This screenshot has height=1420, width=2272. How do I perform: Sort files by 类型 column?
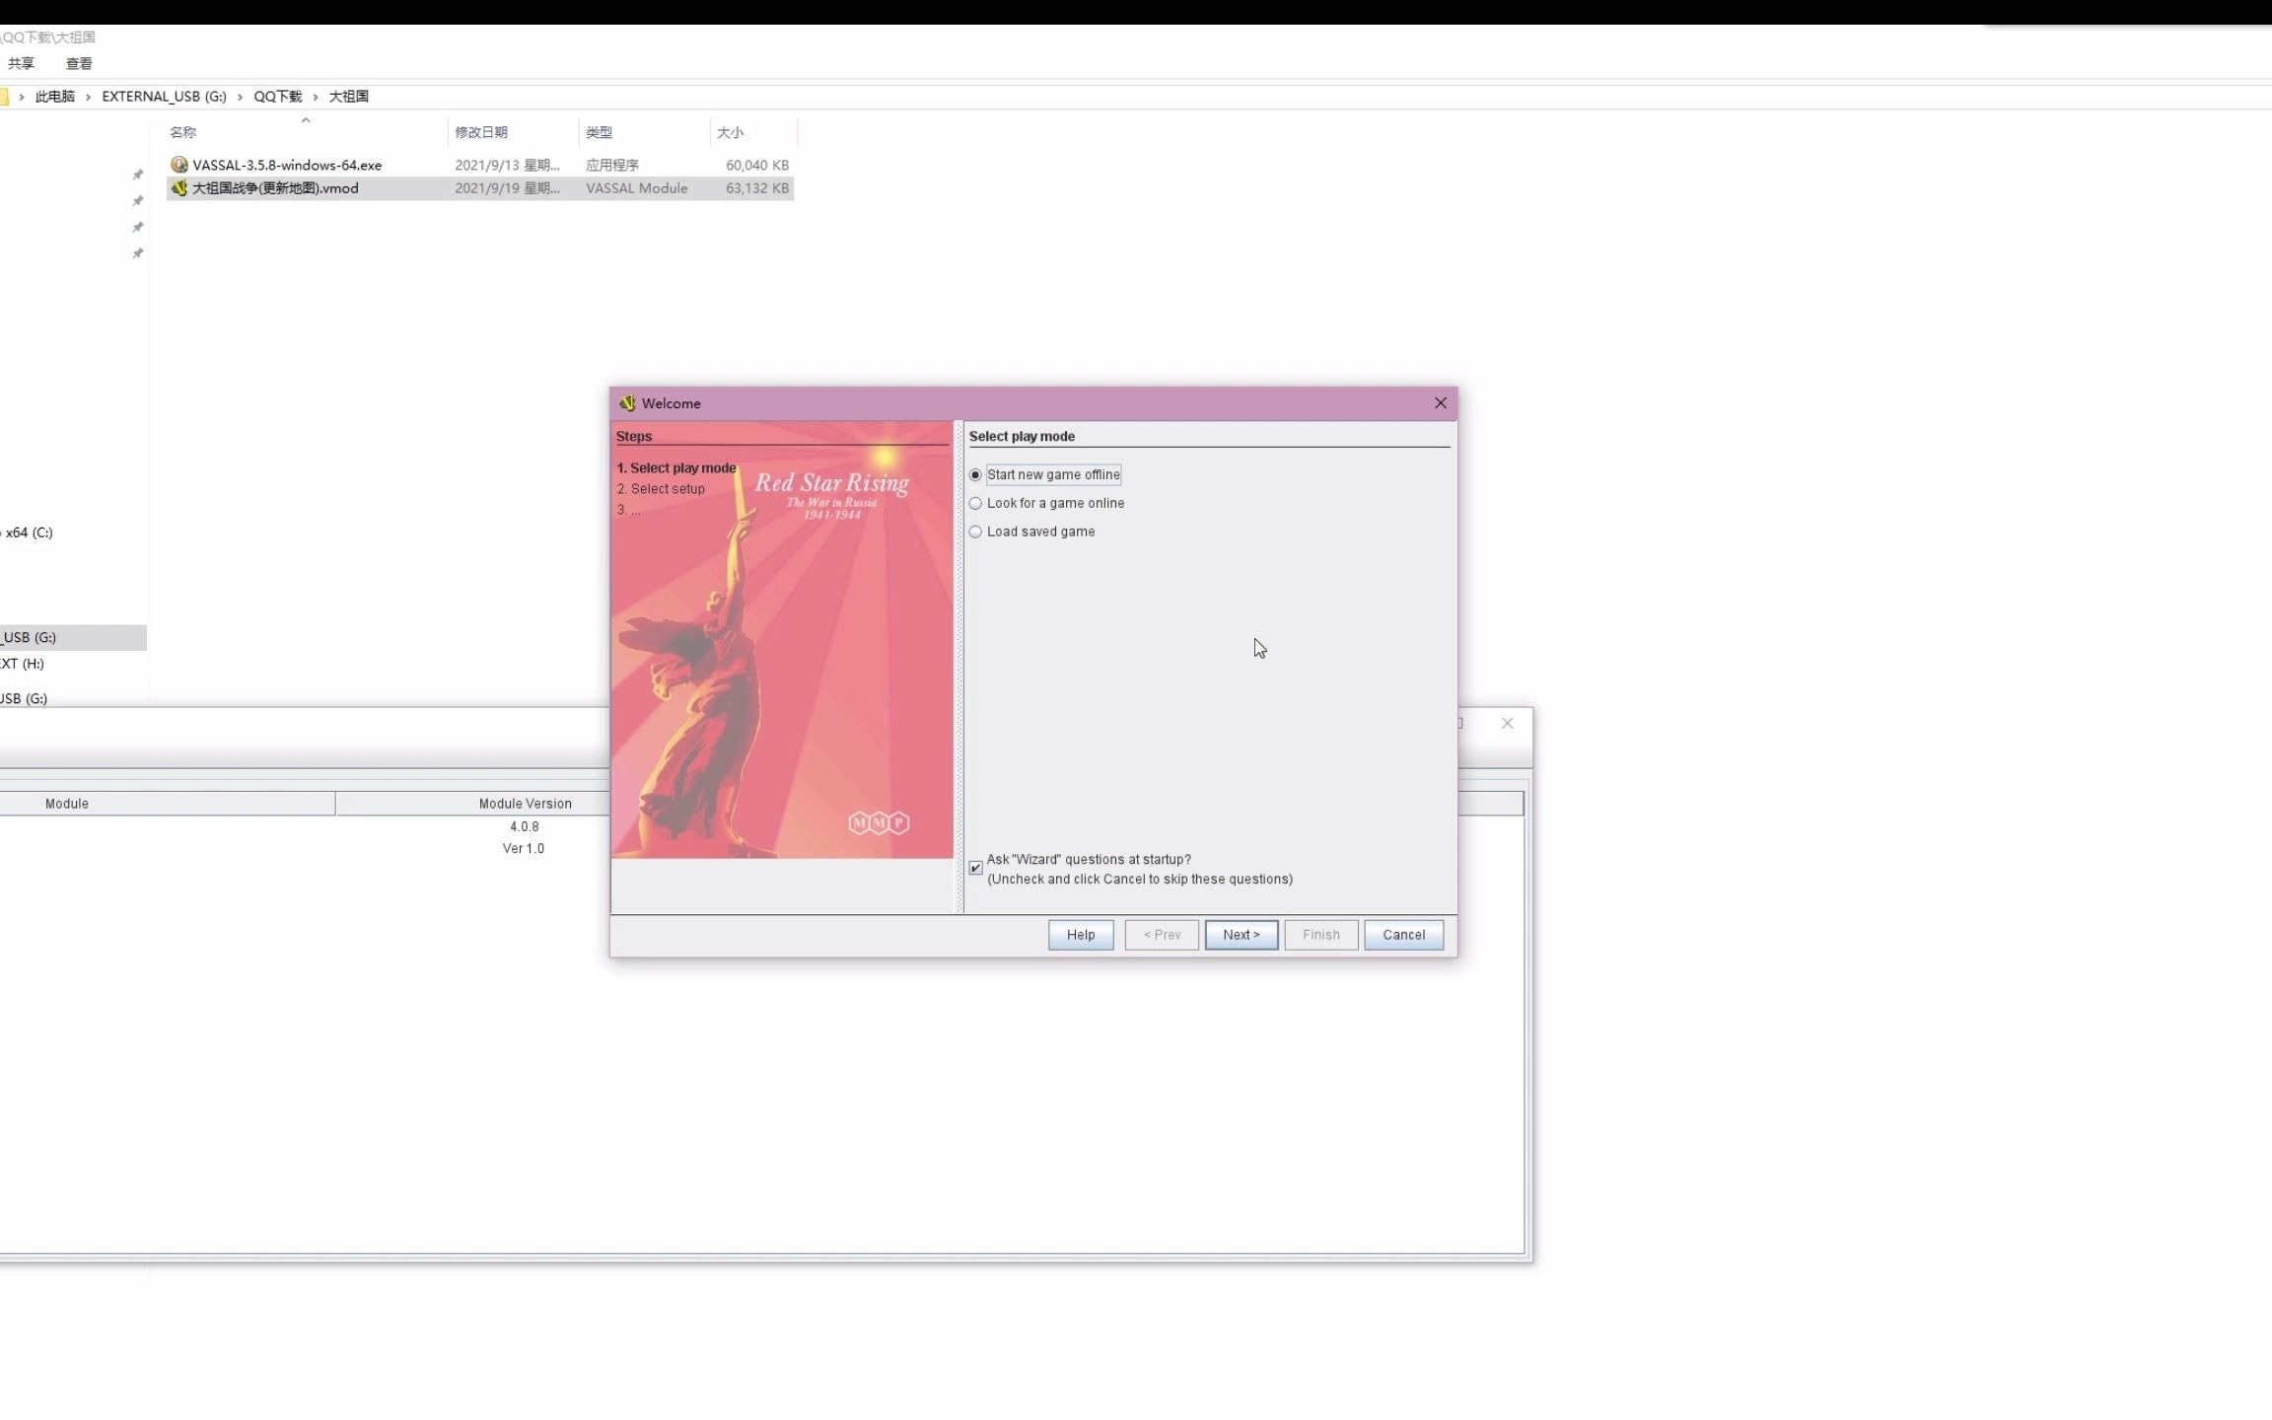point(644,132)
